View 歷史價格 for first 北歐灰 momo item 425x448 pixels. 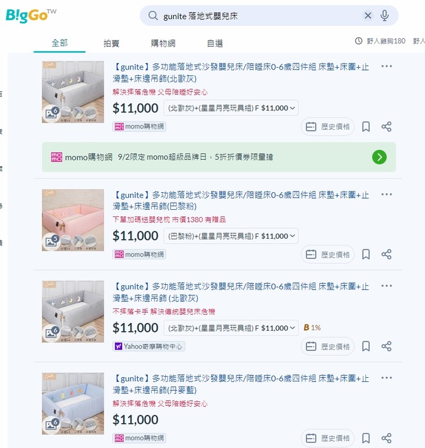328,127
